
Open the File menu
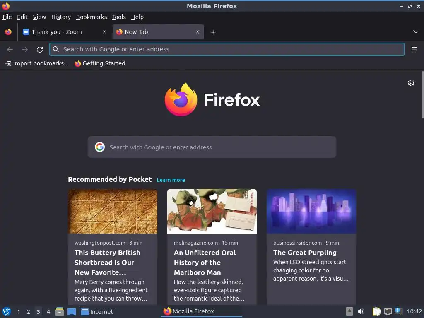(x=7, y=17)
